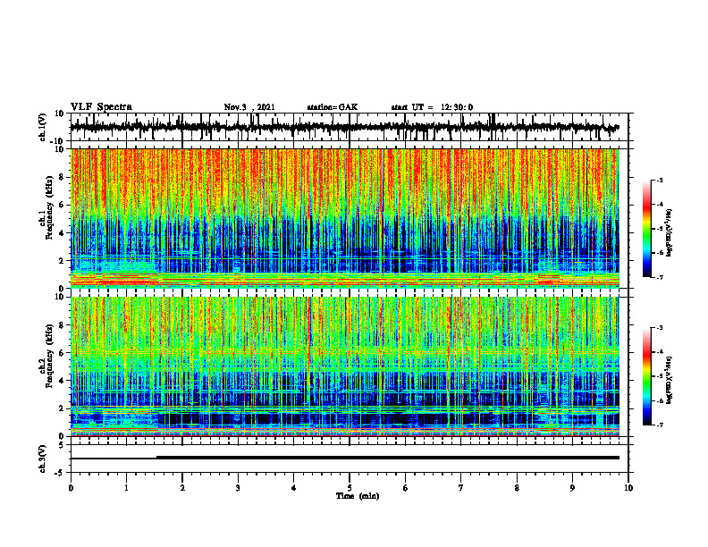Screen dimensions: 708x547
Task: Click the "-3" label on ch.1 colorbar
Action: [660, 180]
